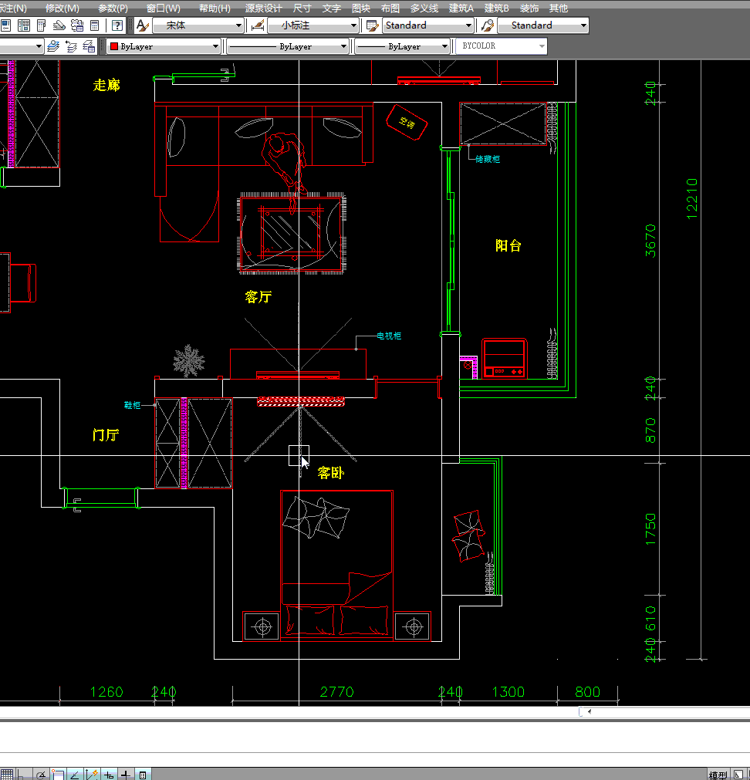This screenshot has height=780, width=750.
Task: Open the 源泉设计 menu
Action: click(x=264, y=8)
